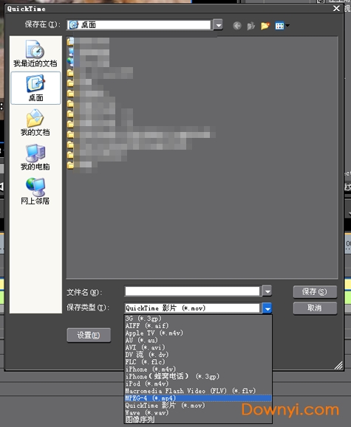Collapse the save type dropdown arrow
Image resolution: width=351 pixels, height=427 pixels.
tap(267, 308)
